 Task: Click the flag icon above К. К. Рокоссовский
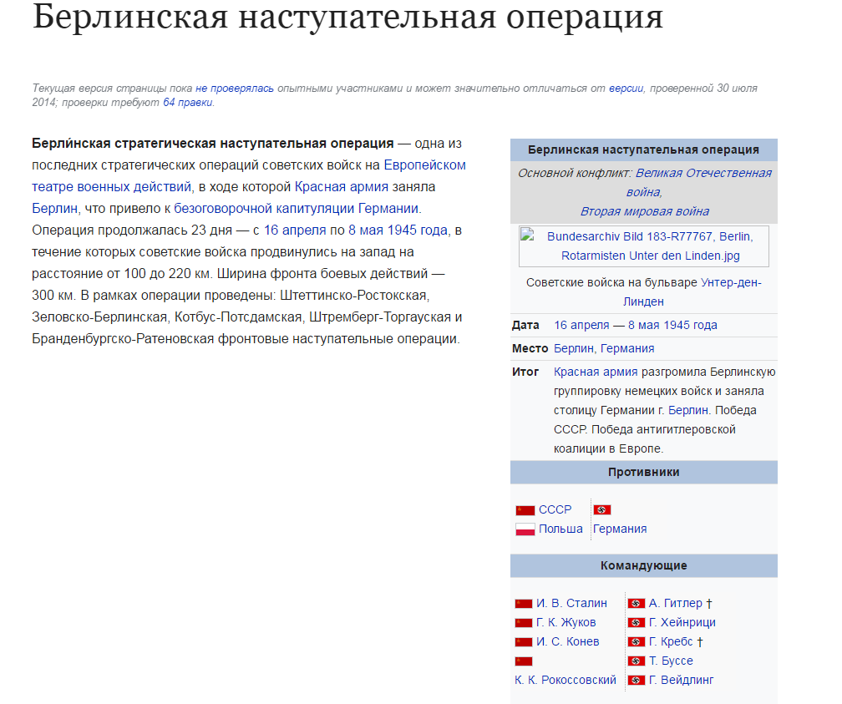pos(523,661)
